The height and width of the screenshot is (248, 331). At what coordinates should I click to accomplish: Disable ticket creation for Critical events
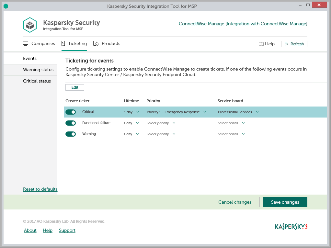click(71, 112)
